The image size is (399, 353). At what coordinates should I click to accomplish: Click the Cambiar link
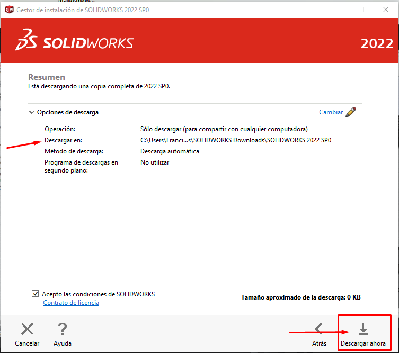click(331, 112)
